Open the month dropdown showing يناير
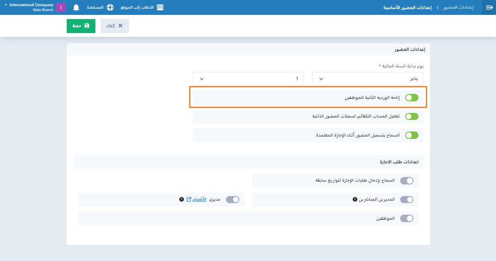The width and height of the screenshot is (496, 261). (x=367, y=79)
